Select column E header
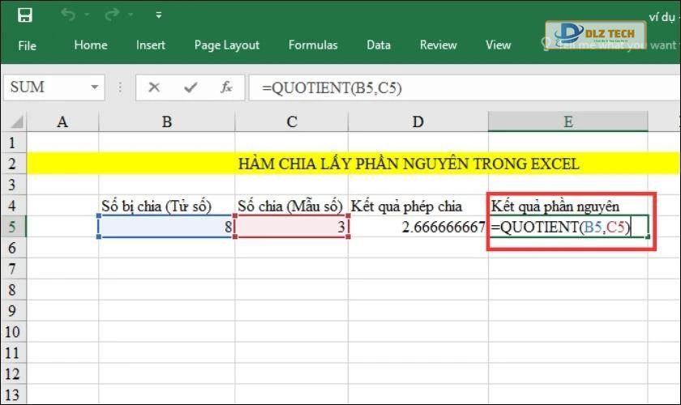The width and height of the screenshot is (681, 405). pyautogui.click(x=568, y=122)
